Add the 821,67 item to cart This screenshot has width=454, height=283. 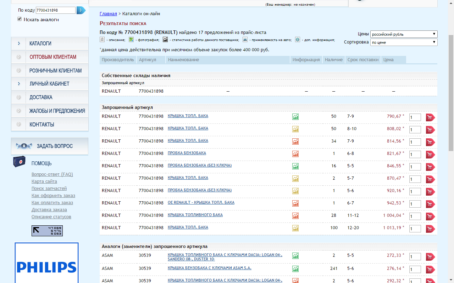point(430,155)
